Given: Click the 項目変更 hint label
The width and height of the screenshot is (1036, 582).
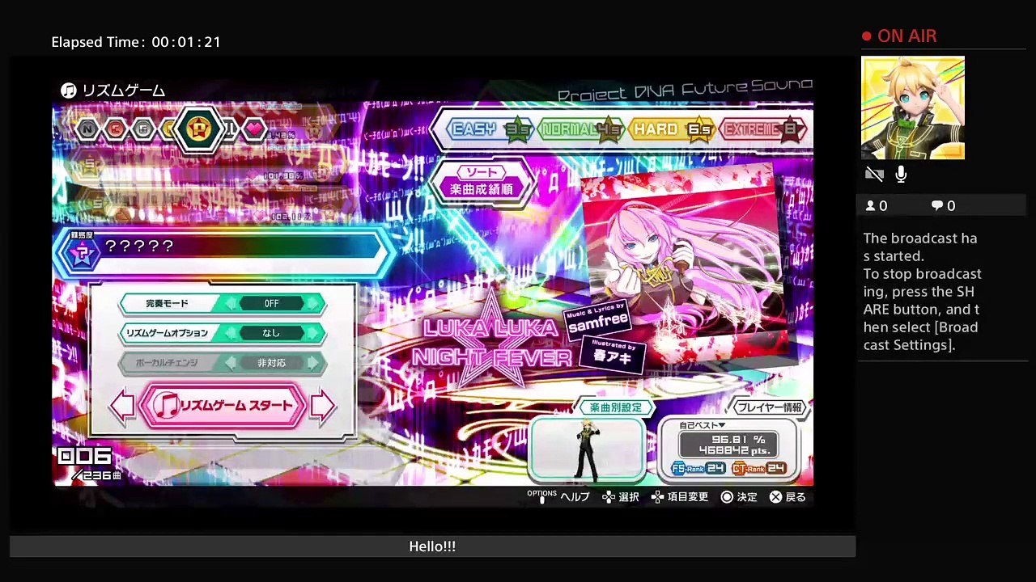Looking at the screenshot, I should [688, 497].
